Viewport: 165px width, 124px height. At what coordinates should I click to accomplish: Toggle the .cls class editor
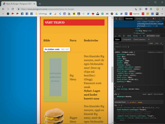[x=157, y=43]
